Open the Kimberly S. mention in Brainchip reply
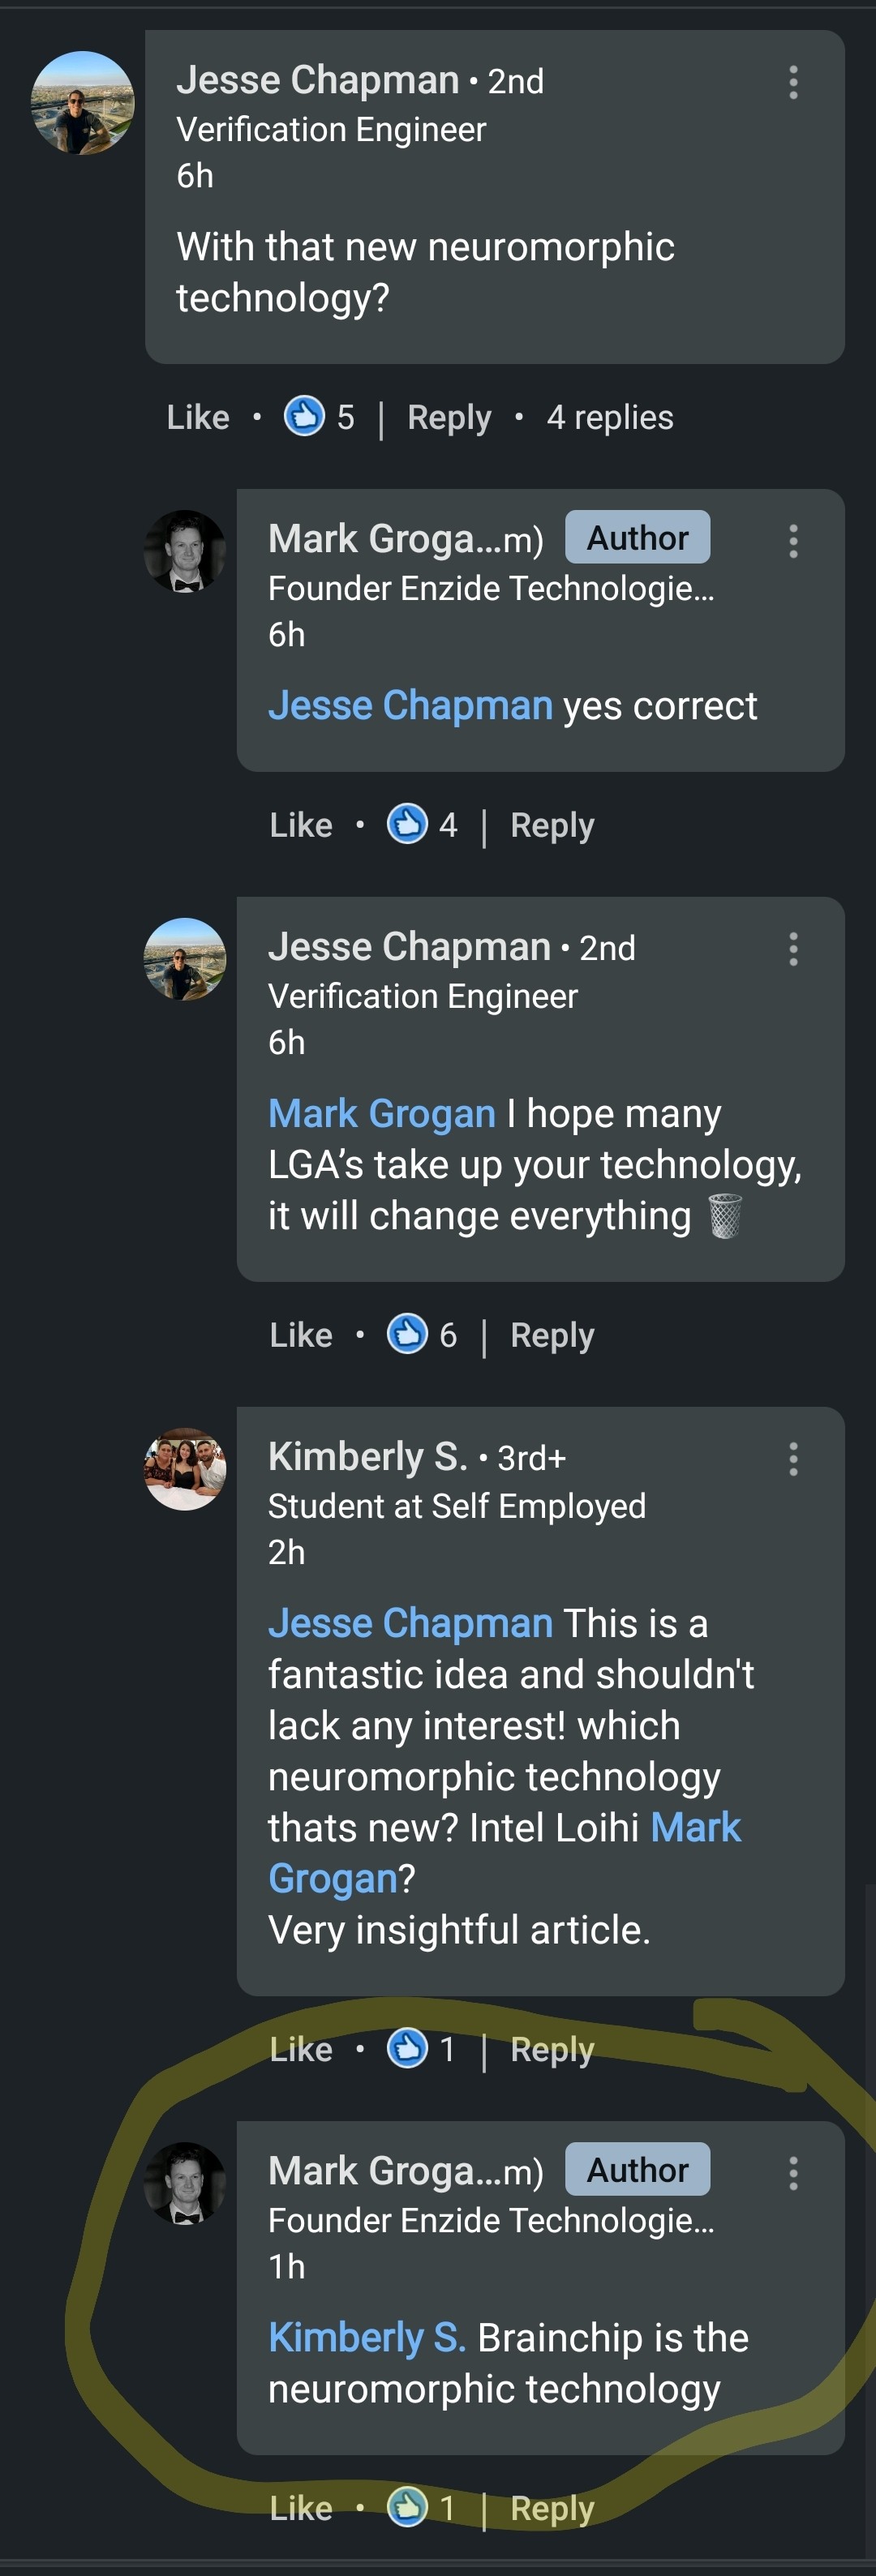 [367, 2338]
